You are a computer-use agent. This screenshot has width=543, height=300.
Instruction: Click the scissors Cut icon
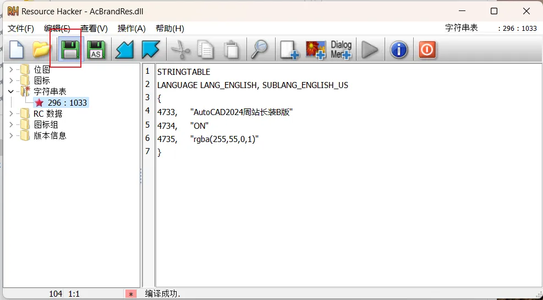pyautogui.click(x=180, y=50)
